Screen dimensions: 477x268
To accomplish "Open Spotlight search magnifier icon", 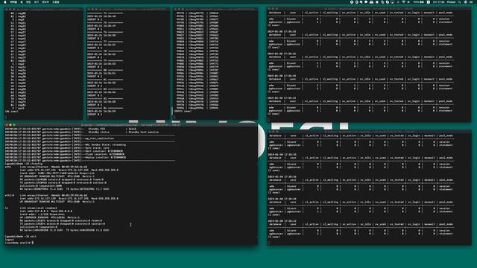I will [x=459, y=1].
